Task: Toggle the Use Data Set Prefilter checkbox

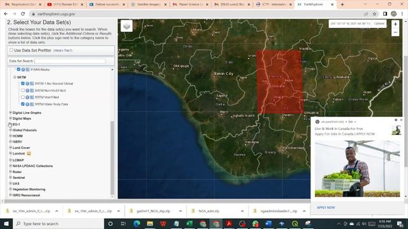Action: coord(11,50)
